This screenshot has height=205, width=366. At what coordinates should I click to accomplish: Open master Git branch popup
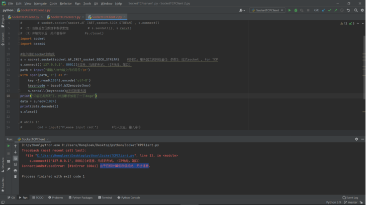[352, 203]
